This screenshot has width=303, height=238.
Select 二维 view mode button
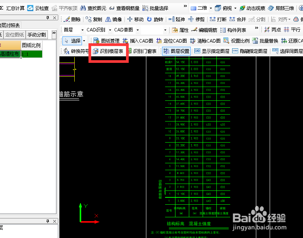[x=199, y=8]
